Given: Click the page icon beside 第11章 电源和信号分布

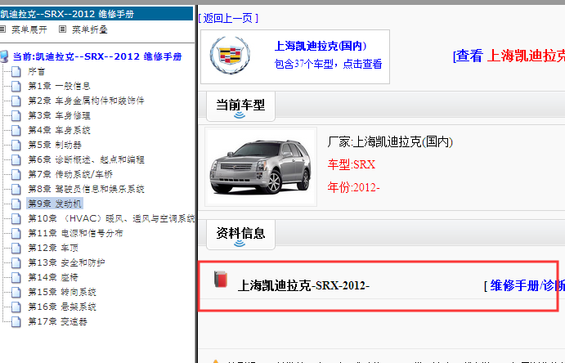Looking at the screenshot, I should point(16,234).
